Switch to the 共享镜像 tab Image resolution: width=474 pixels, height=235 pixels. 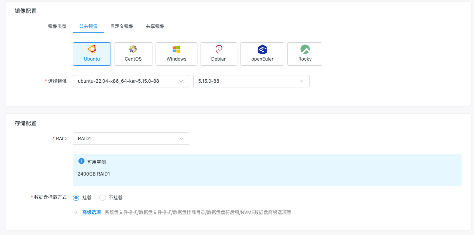[x=155, y=26]
